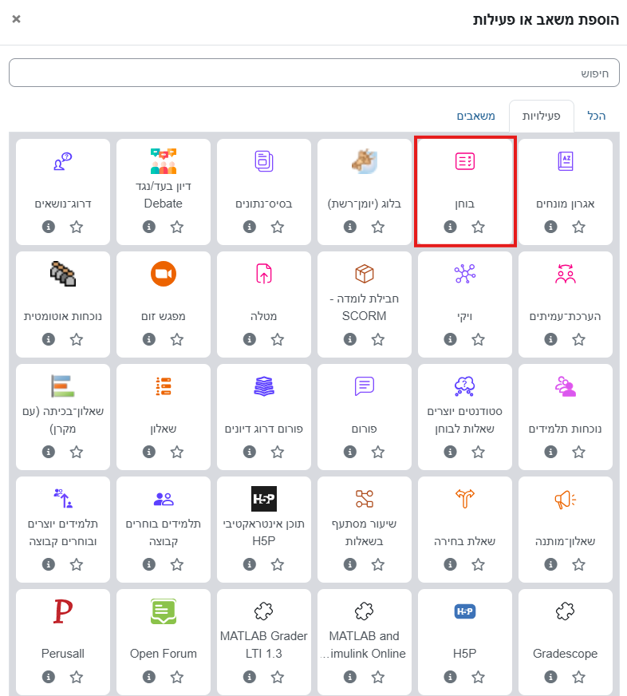Choose the Perusall red P icon
Image resolution: width=627 pixels, height=696 pixels.
pyautogui.click(x=63, y=612)
